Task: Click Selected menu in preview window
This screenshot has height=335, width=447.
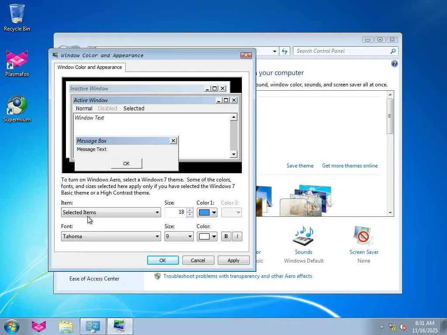Action: click(x=134, y=108)
